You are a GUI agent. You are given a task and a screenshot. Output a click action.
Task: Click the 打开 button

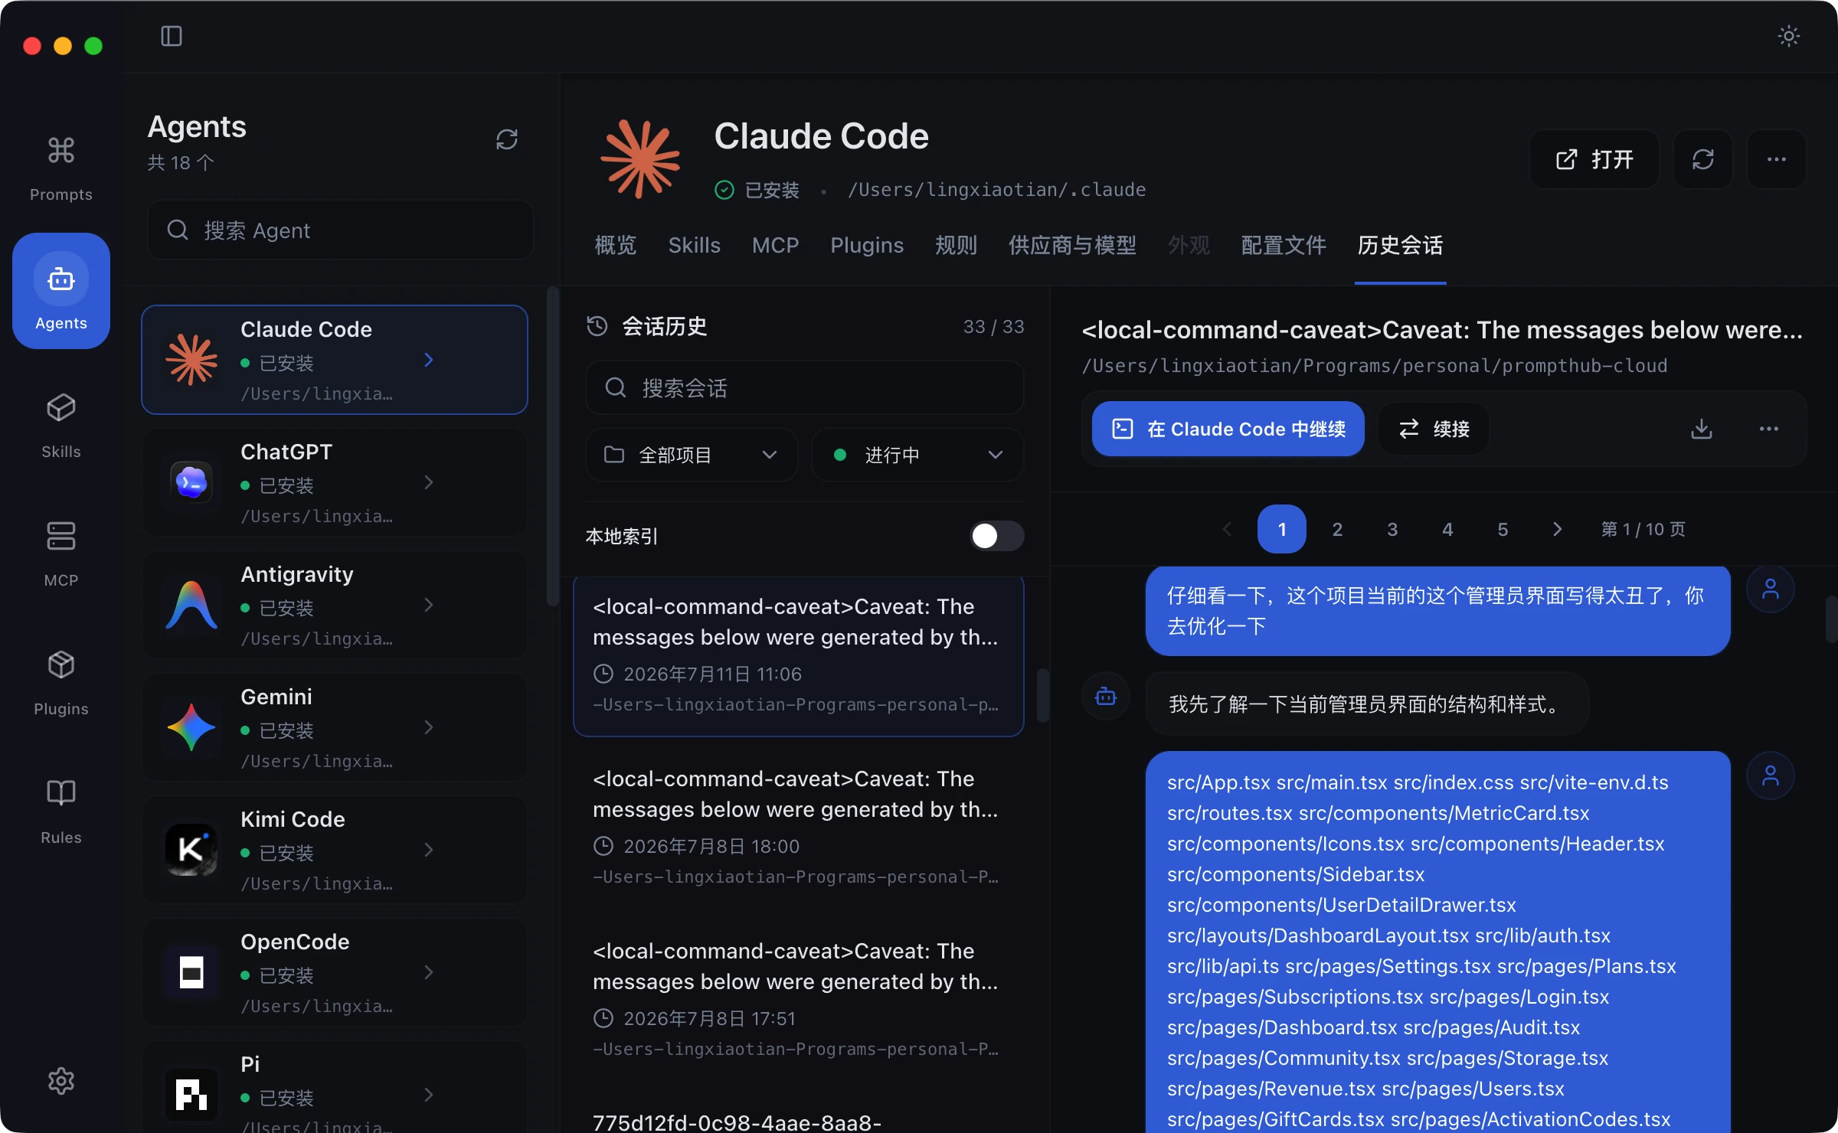click(1594, 159)
